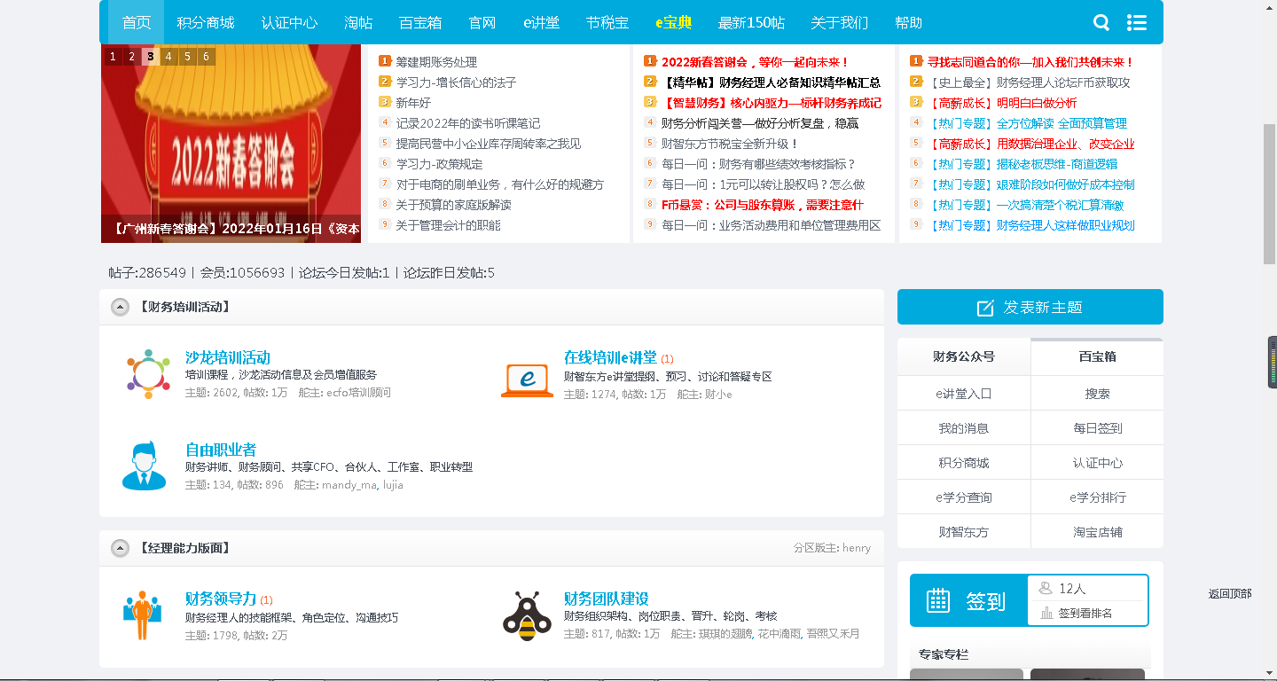This screenshot has height=681, width=1277.
Task: Open 淘宝店铺 in the sidebar grid
Action: click(1097, 531)
